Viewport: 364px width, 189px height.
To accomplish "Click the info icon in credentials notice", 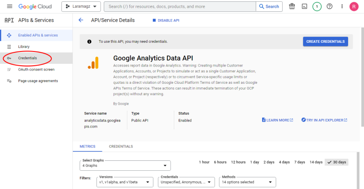I will [x=89, y=41].
